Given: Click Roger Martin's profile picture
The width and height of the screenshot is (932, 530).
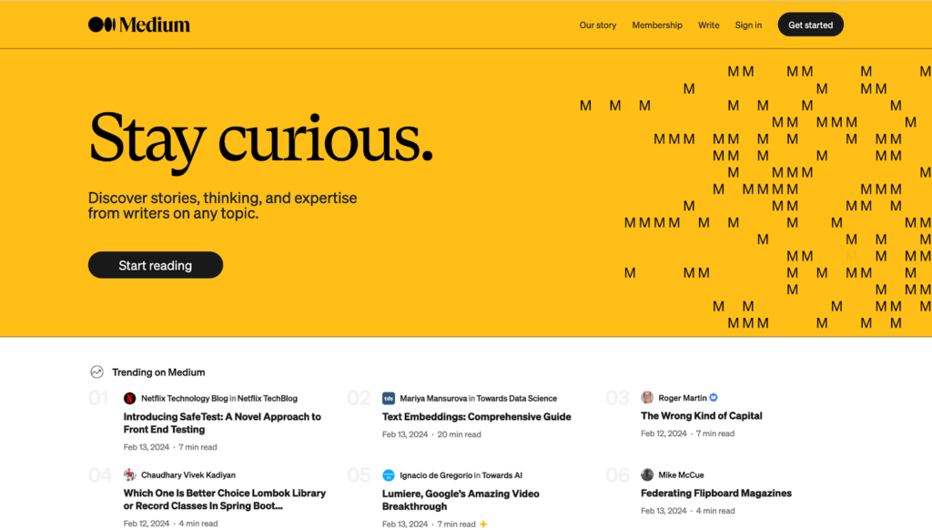Looking at the screenshot, I should coord(647,397).
